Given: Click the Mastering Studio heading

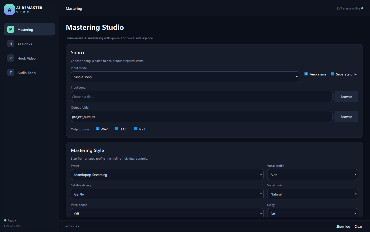Looking at the screenshot, I should pos(95,27).
